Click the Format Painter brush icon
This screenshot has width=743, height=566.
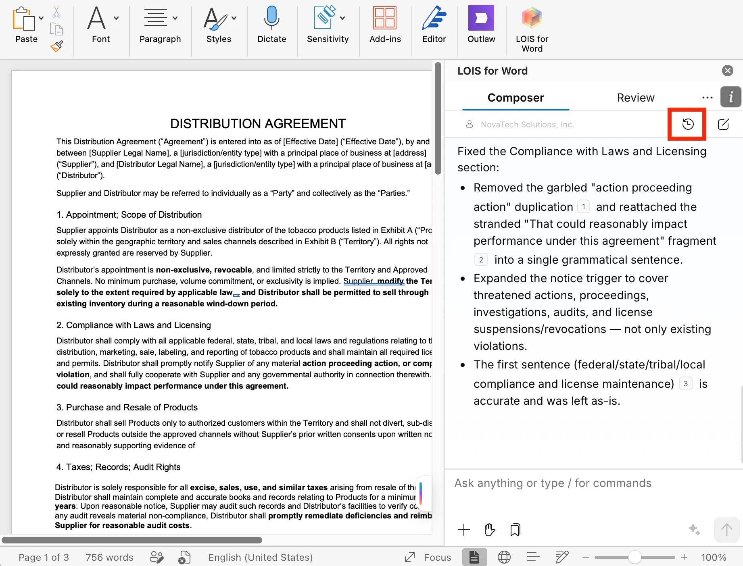point(57,46)
